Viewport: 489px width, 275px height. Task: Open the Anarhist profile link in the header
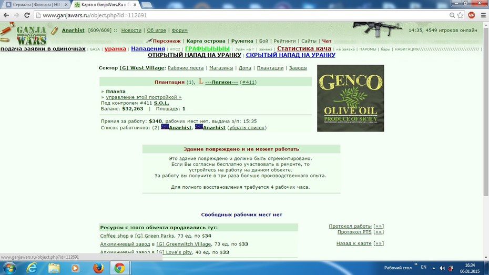[73, 30]
